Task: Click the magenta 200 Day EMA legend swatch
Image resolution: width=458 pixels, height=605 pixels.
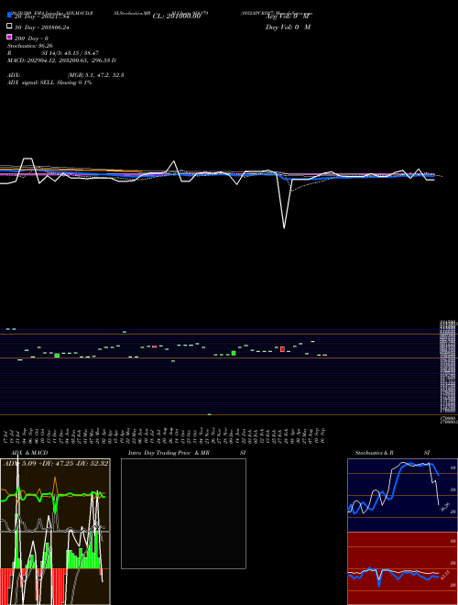Action: (x=9, y=38)
